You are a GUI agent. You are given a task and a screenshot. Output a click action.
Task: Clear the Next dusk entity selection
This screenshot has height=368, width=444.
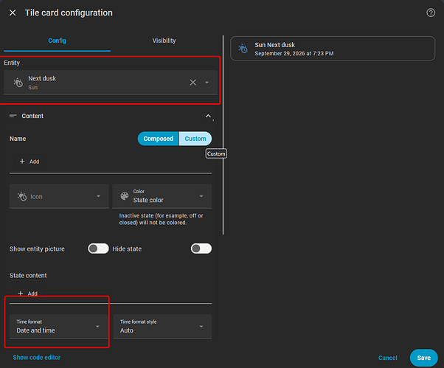[x=192, y=83]
